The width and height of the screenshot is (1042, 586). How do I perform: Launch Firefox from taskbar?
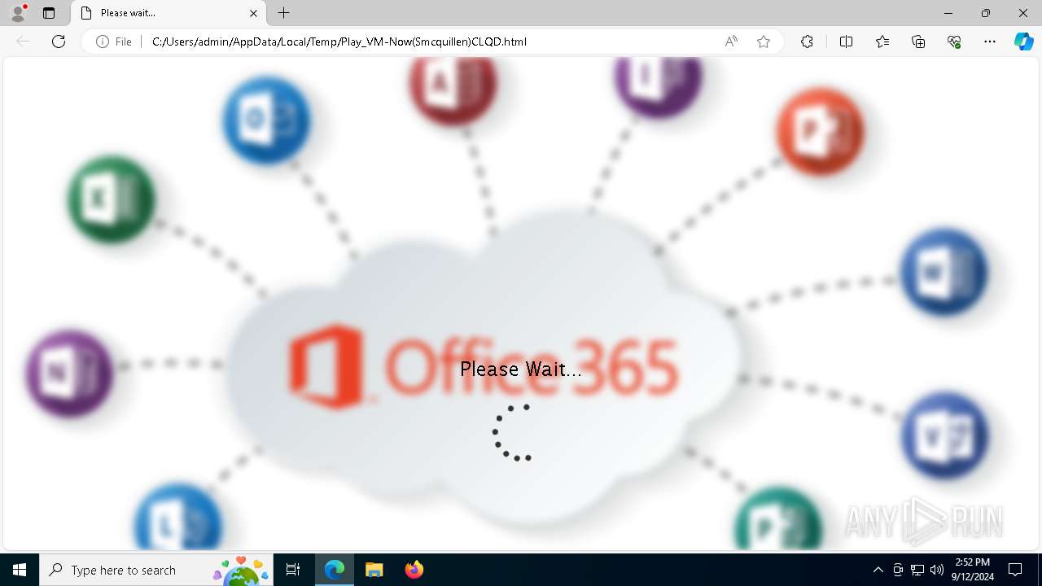414,570
